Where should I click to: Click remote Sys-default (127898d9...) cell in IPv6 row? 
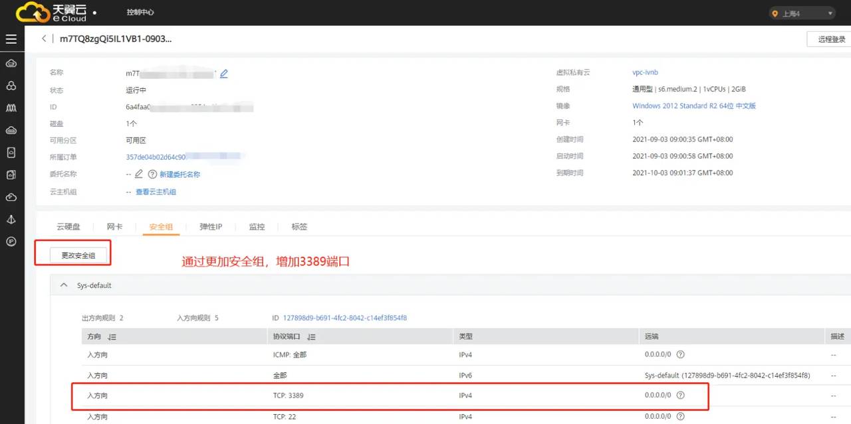727,375
